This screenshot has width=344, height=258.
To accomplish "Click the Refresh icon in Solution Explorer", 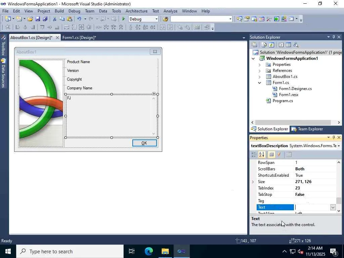I will [x=271, y=45].
